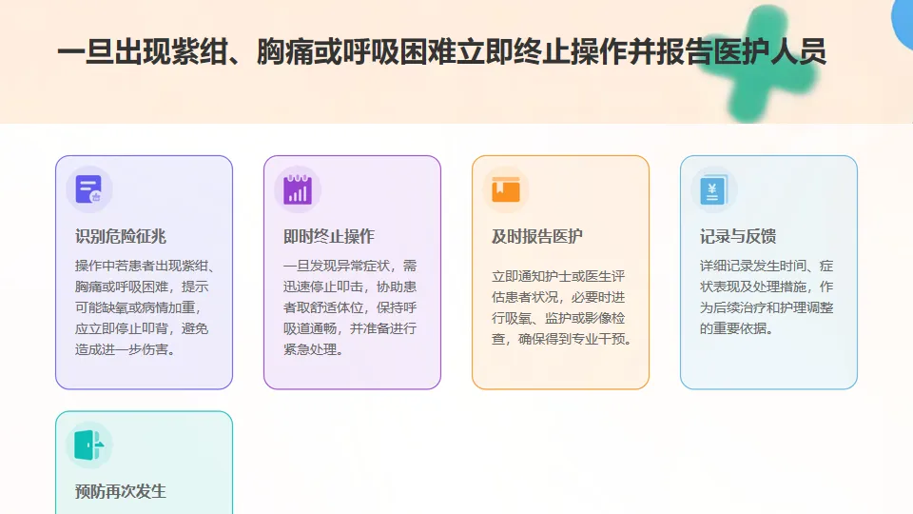Click the document icon above 识别危险征兆

89,189
